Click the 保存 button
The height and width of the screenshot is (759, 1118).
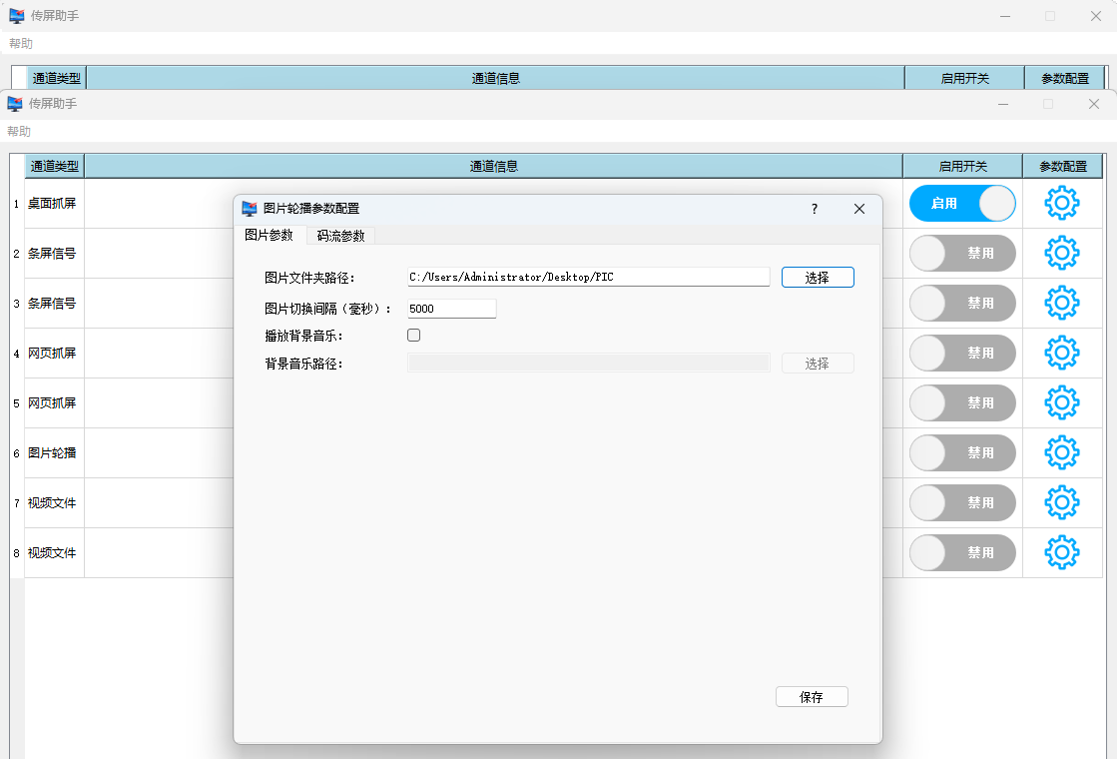pos(812,697)
